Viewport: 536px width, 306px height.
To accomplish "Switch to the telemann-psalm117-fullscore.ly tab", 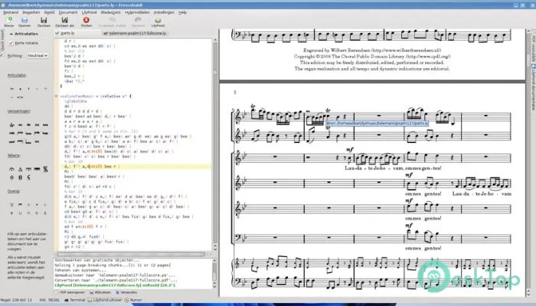I will tap(135, 33).
